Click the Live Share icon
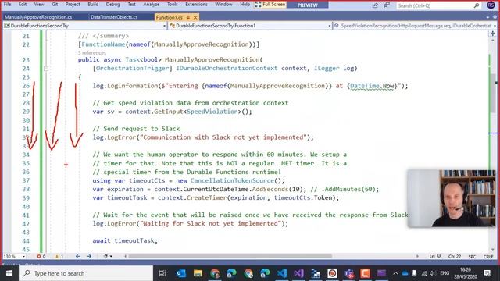Screen dimensions: 500x281 [x=375, y=5]
